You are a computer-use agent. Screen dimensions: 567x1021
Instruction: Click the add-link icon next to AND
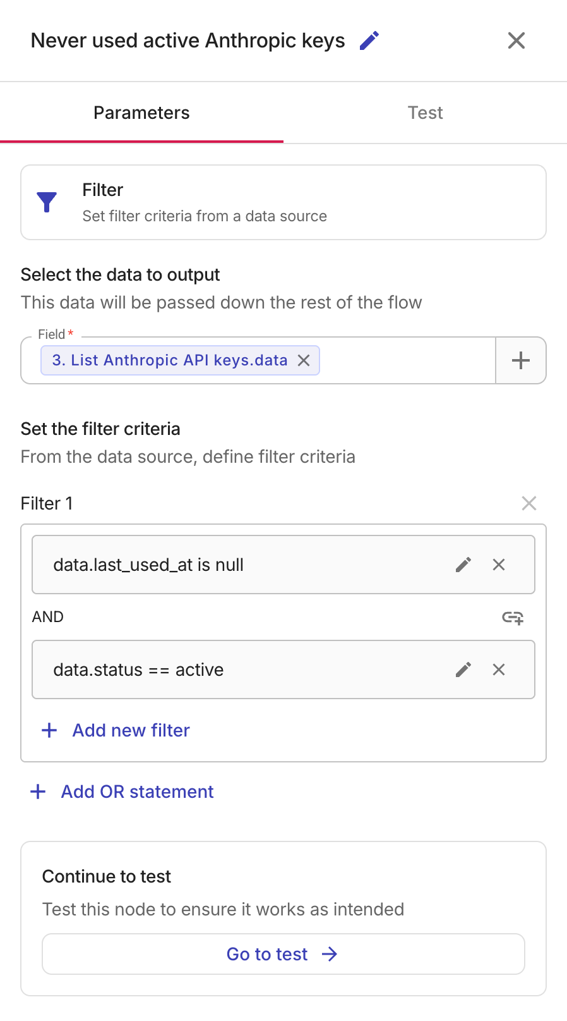click(x=513, y=617)
